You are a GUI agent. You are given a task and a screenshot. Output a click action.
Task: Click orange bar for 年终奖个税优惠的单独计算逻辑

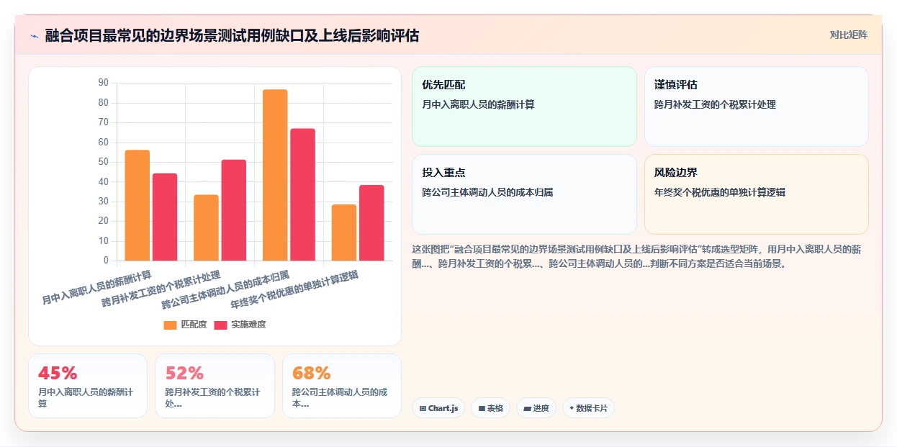344,232
